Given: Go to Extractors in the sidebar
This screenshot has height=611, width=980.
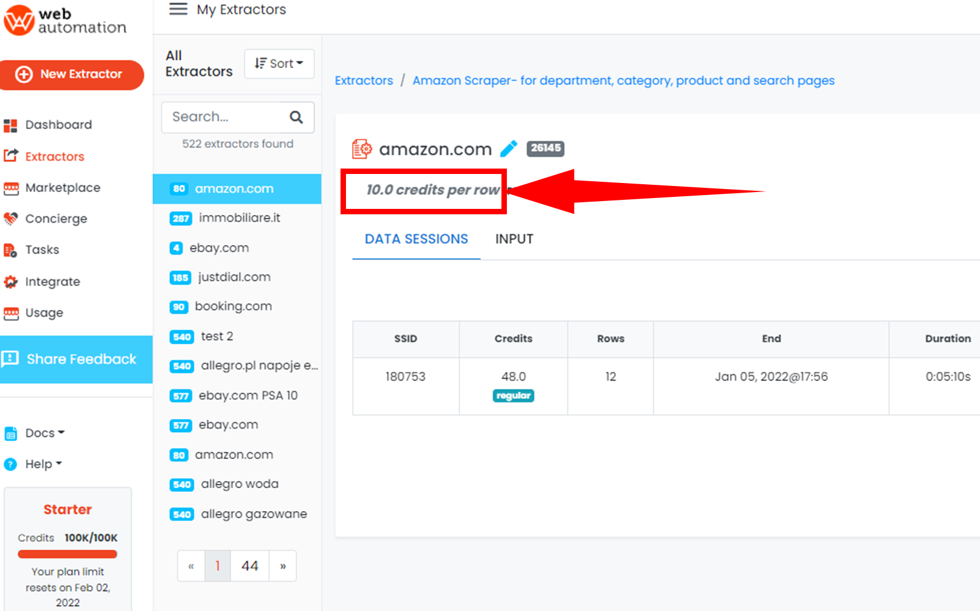Looking at the screenshot, I should pos(55,157).
